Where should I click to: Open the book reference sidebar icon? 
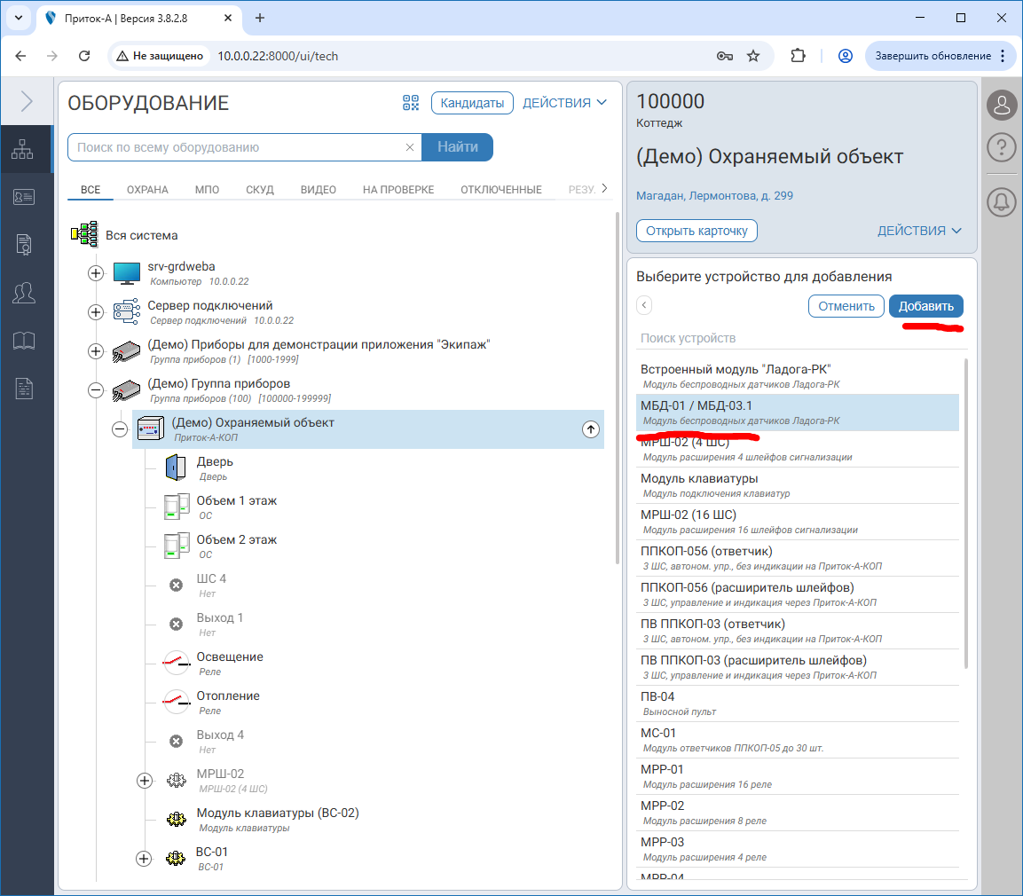tap(23, 340)
